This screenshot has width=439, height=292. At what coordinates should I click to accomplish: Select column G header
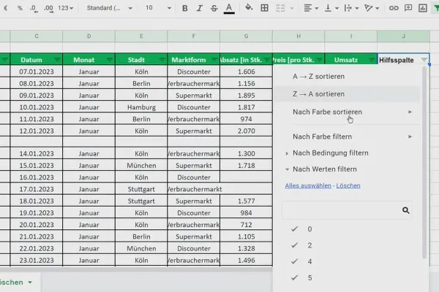coord(246,36)
